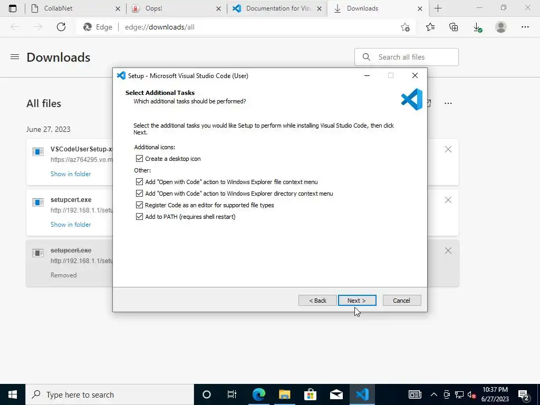Open the Windows Start menu
This screenshot has height=405, width=540.
pos(13,394)
